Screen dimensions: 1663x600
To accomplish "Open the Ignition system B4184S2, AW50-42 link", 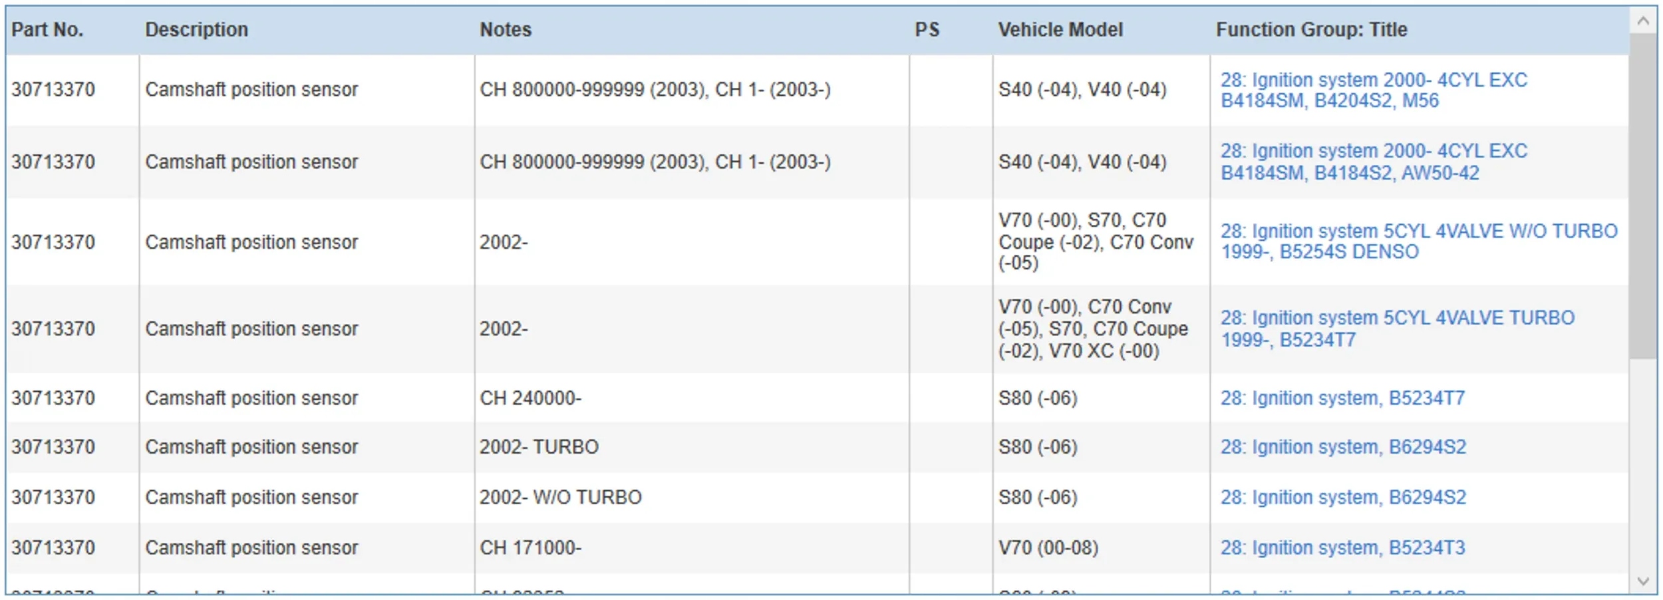I will pyautogui.click(x=1373, y=162).
